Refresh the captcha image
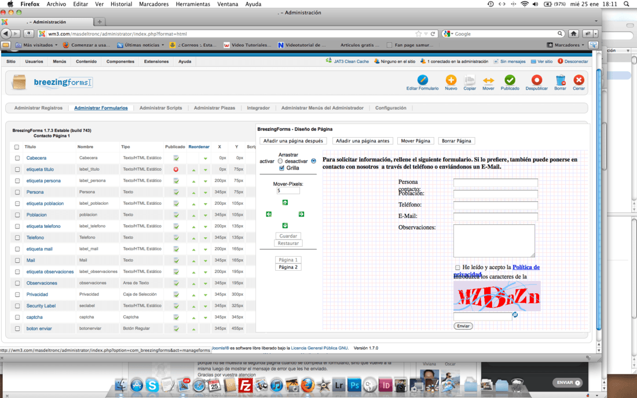This screenshot has width=637, height=398. pyautogui.click(x=515, y=315)
